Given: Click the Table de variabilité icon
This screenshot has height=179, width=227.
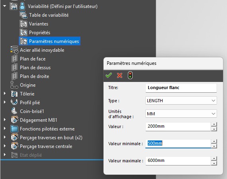Looking at the screenshot, I should click(x=23, y=15).
